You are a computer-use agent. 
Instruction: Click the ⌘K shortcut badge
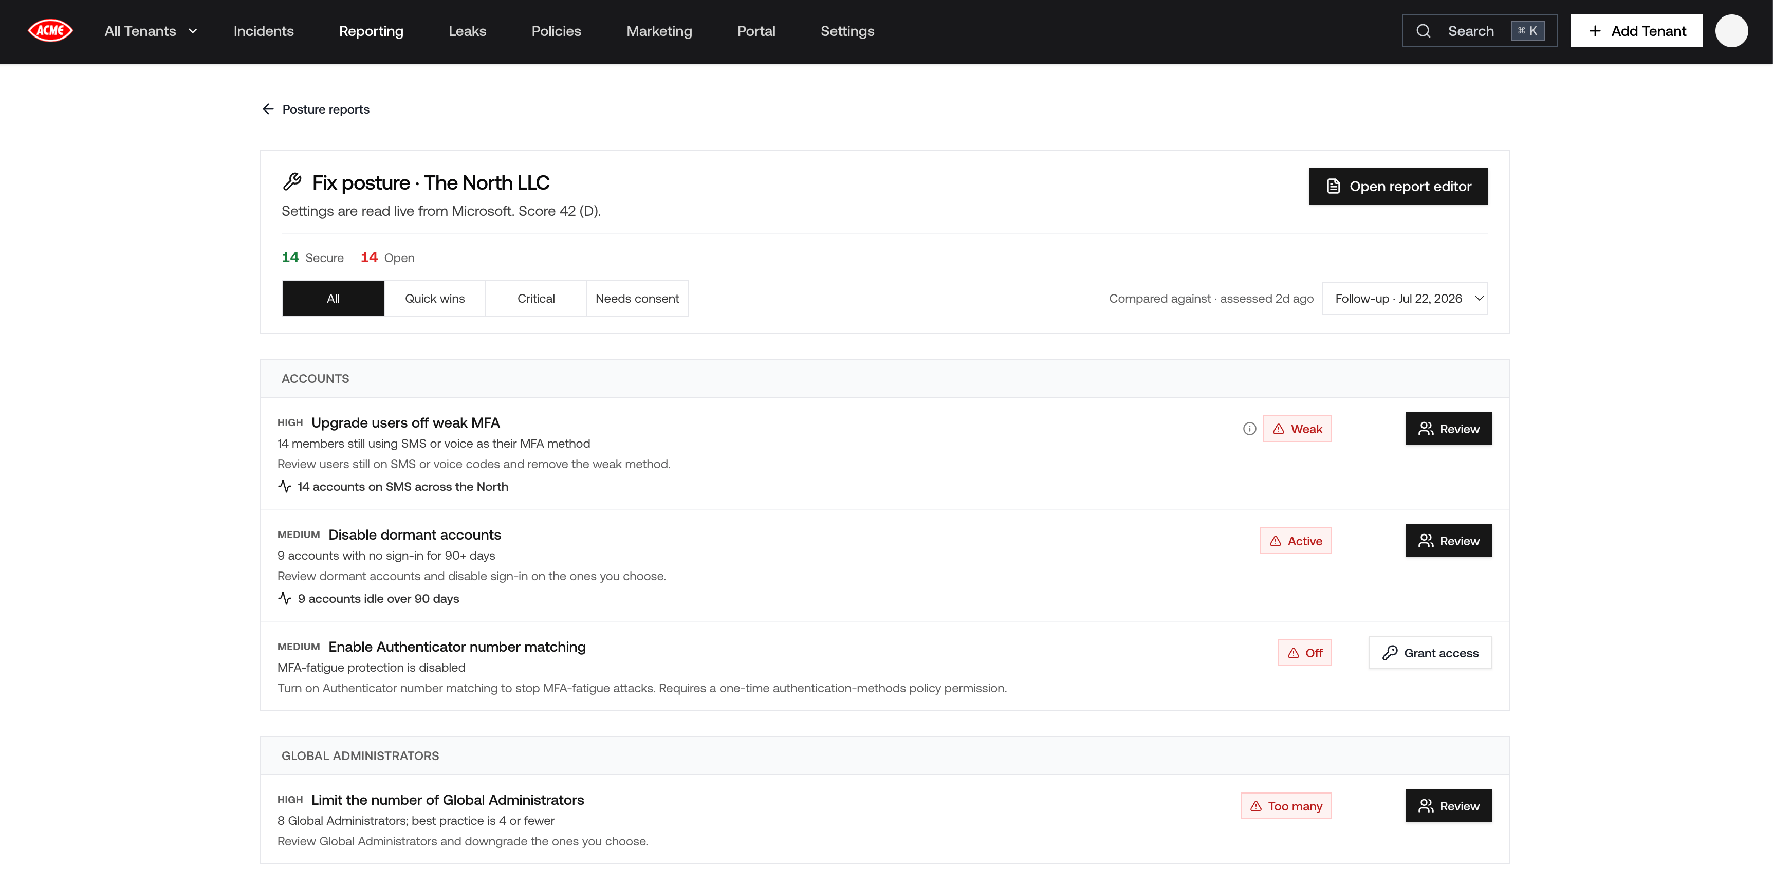tap(1527, 31)
